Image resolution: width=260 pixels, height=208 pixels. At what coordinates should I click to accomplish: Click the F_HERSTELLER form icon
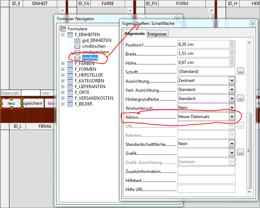point(70,75)
